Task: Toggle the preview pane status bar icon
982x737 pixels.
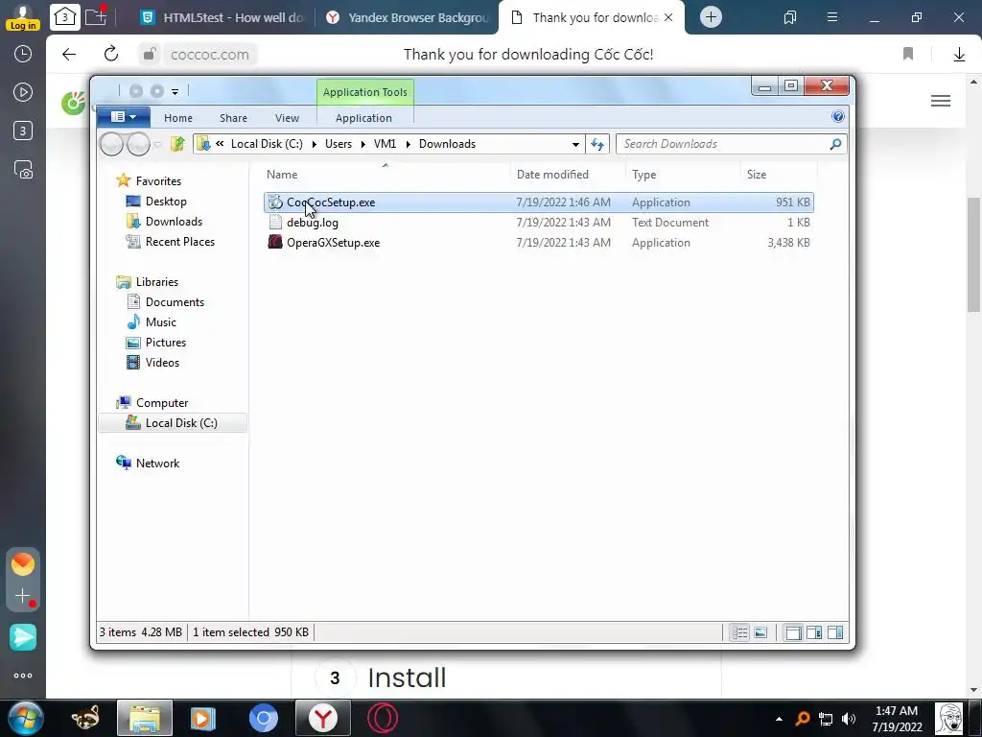Action: (x=835, y=633)
